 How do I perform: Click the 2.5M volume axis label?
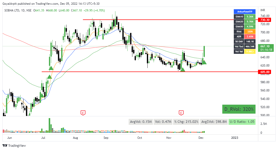pos(264,124)
